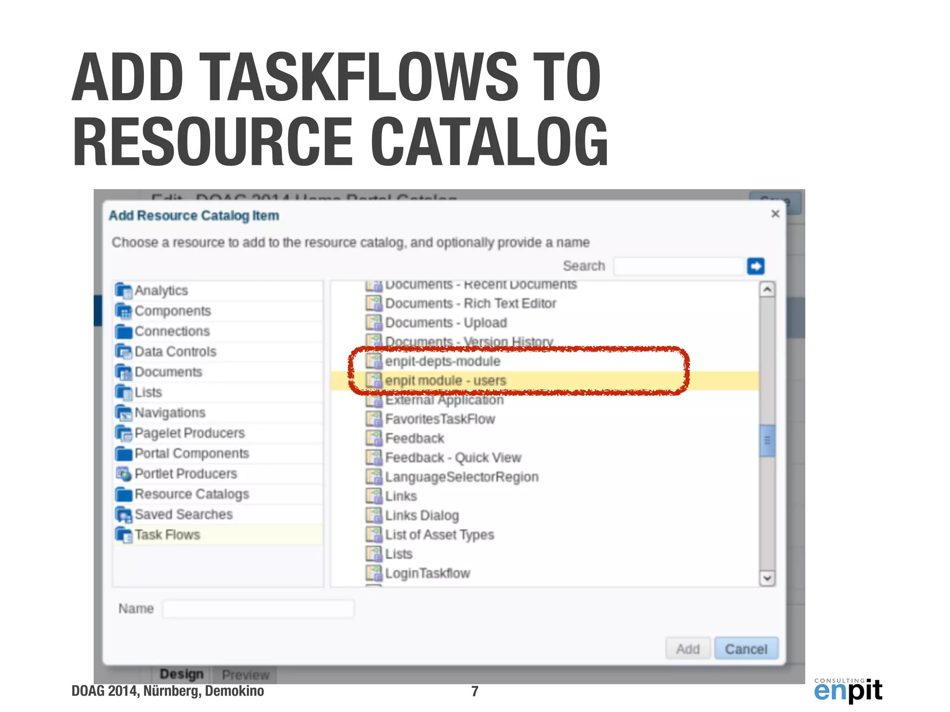Click the Pagelet Producers folder icon
This screenshot has height=712, width=950.
[123, 433]
